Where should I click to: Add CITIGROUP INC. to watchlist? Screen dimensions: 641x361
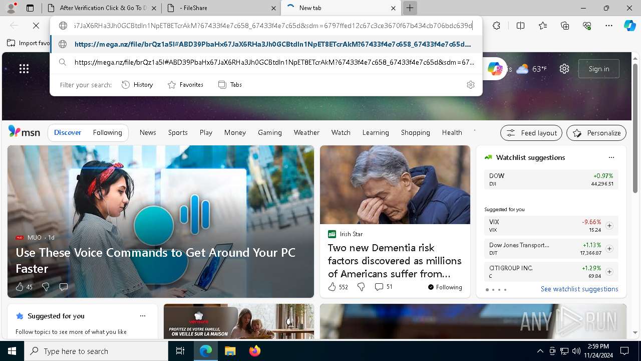[x=609, y=272]
